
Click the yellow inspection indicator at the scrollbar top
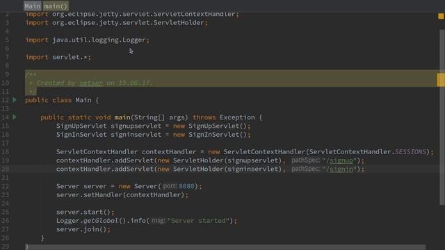(441, 16)
